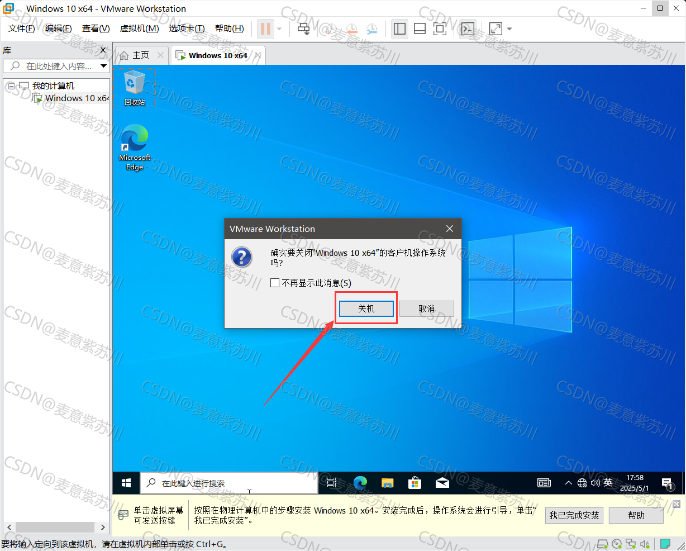Click the 取消 button in the dialog

(x=427, y=308)
